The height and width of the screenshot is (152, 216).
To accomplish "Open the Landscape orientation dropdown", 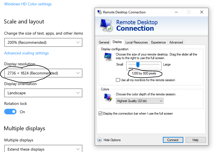I will click(43, 93).
